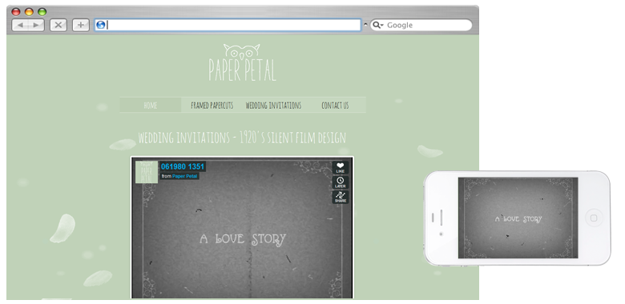Tap the iPhone home button
Screen dimensions: 625x304
[594, 218]
